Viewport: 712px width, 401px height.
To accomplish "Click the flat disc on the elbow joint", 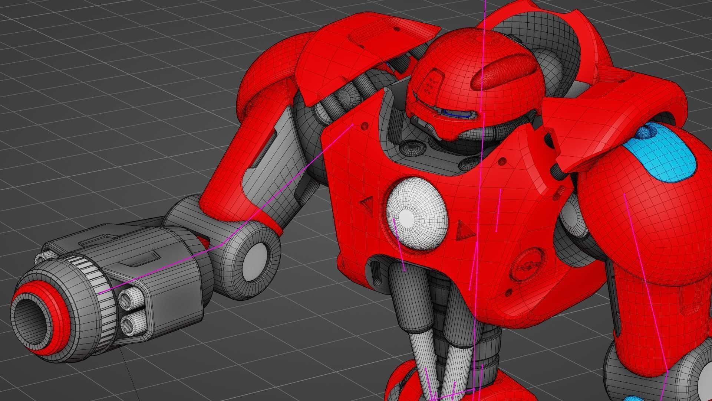I will 255,262.
